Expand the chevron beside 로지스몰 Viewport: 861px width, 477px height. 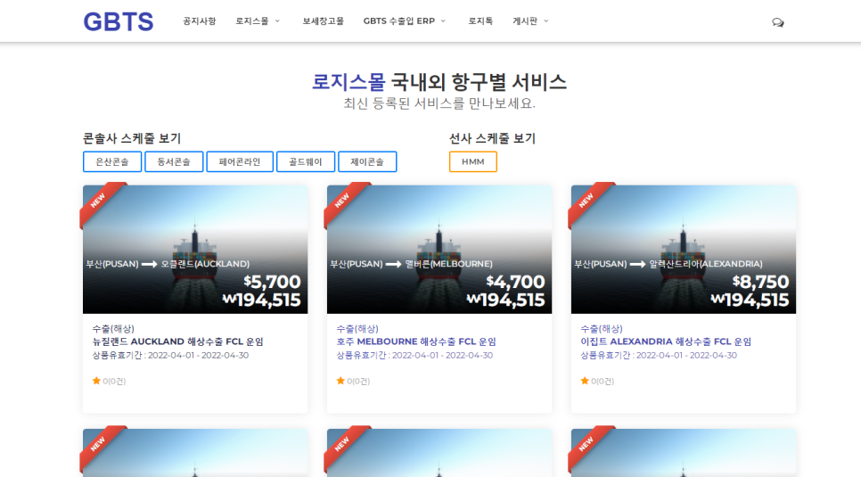coord(277,21)
